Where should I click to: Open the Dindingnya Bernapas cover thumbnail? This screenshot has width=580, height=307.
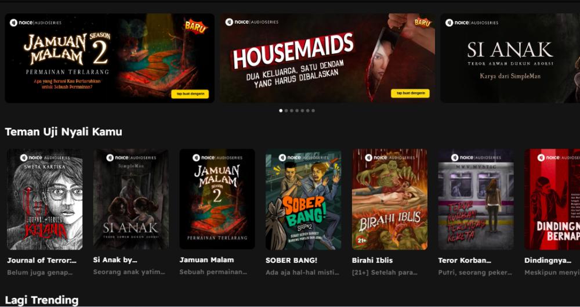tap(552, 199)
